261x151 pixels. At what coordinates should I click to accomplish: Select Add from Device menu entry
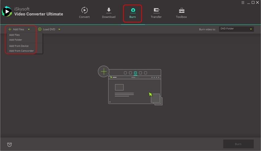pyautogui.click(x=19, y=46)
